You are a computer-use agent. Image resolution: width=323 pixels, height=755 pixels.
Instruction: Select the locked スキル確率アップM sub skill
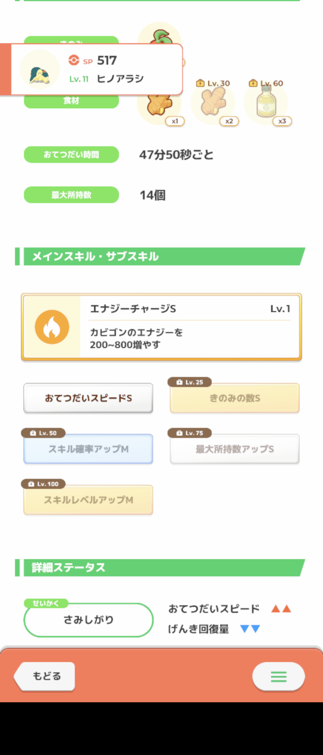(88, 449)
